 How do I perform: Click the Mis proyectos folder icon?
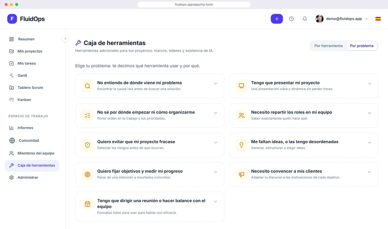[12, 51]
